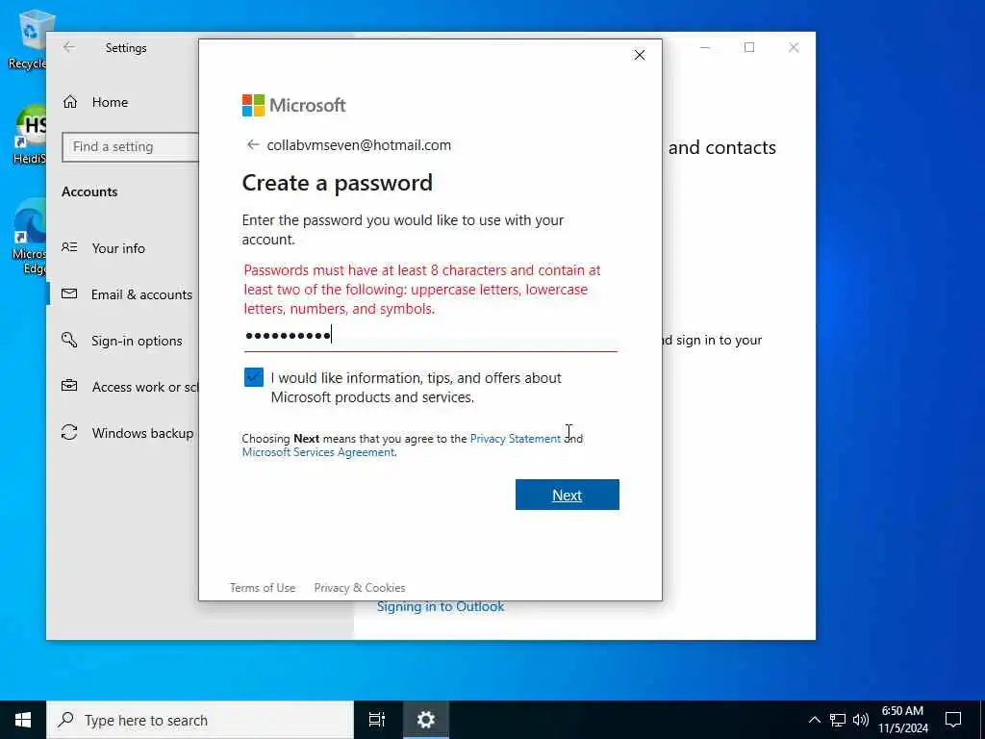Click the Settings gear taskbar icon
Viewport: 985px width, 739px height.
(x=426, y=720)
